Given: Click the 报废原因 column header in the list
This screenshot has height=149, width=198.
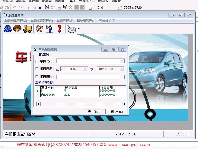Looking at the screenshot, I should click(x=82, y=87).
